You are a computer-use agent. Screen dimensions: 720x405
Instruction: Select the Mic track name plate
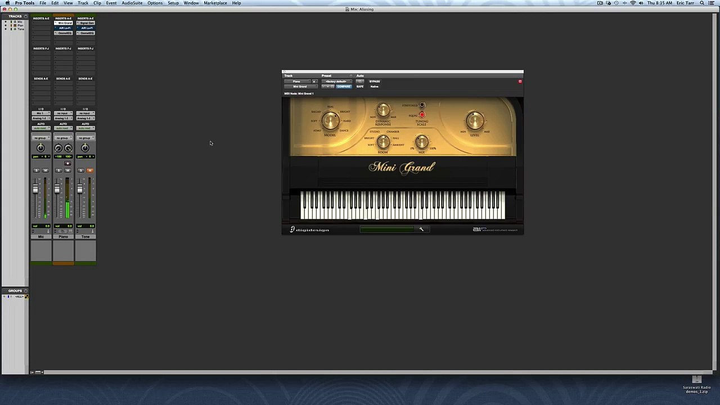tap(40, 237)
